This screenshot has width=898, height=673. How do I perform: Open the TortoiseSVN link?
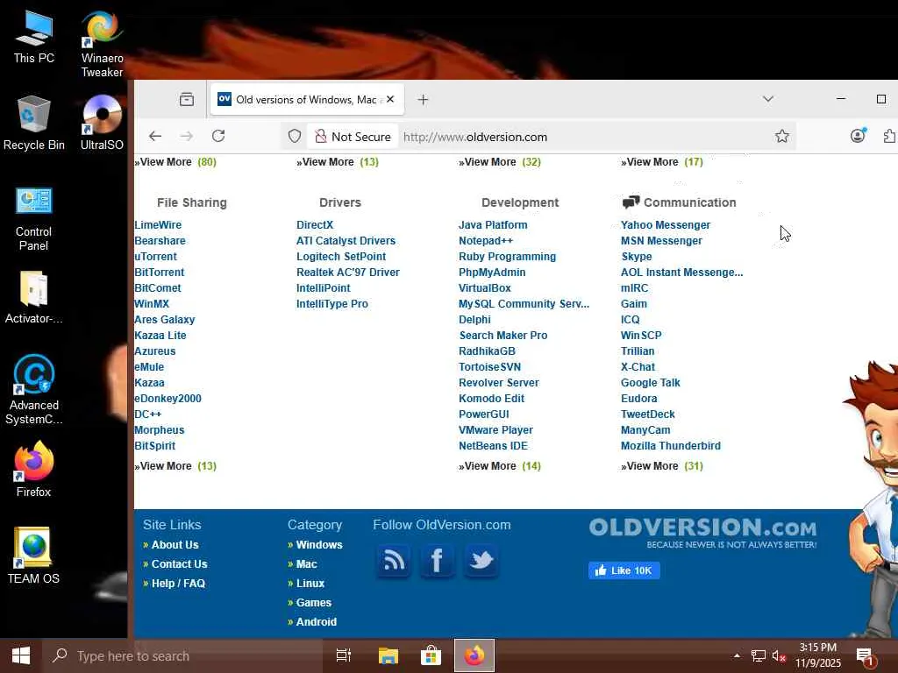[x=489, y=367]
